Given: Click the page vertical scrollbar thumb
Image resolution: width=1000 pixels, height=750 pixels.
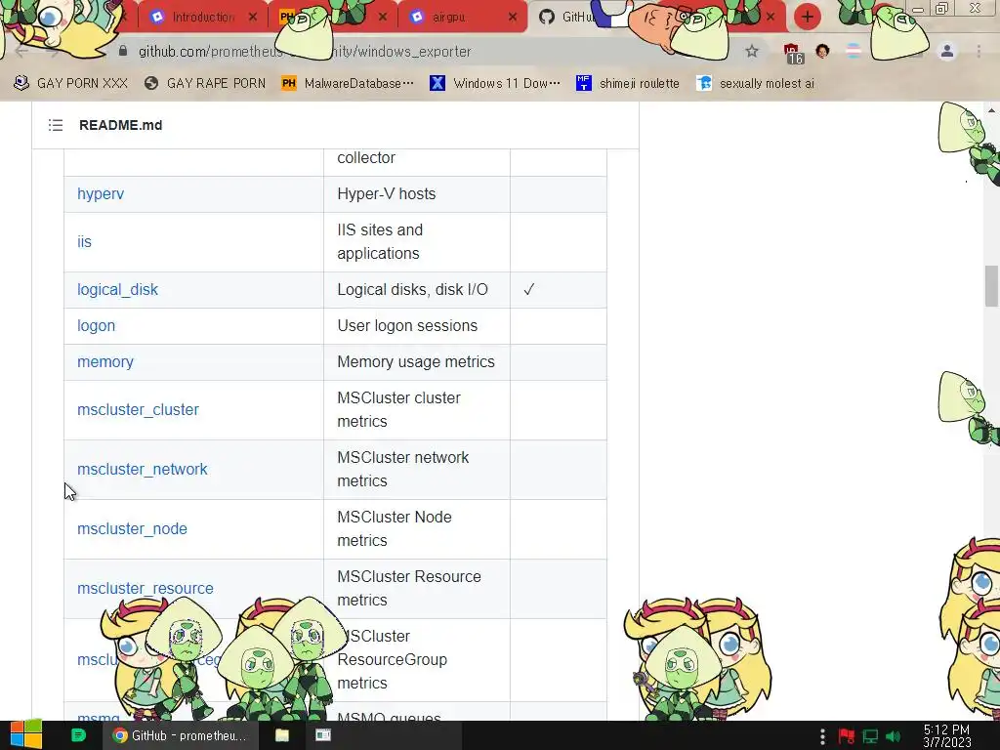Looking at the screenshot, I should [x=991, y=286].
